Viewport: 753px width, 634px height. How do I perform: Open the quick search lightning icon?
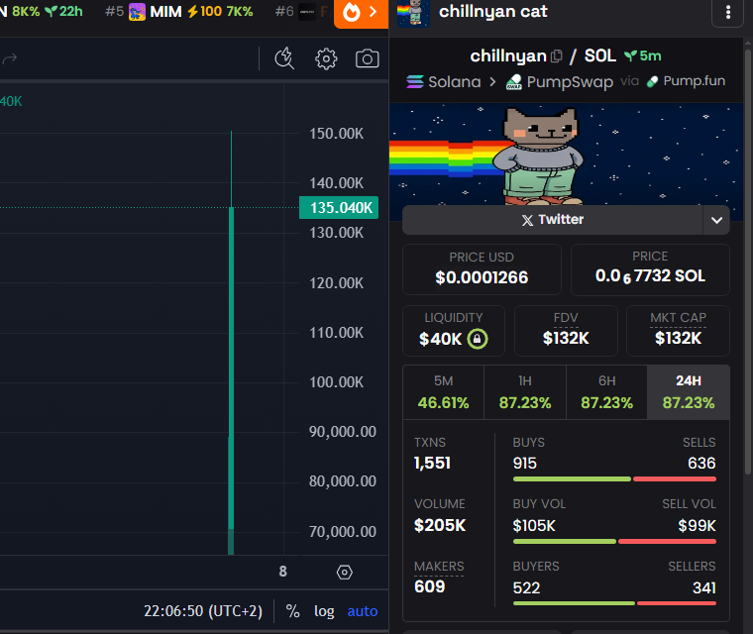tap(284, 58)
